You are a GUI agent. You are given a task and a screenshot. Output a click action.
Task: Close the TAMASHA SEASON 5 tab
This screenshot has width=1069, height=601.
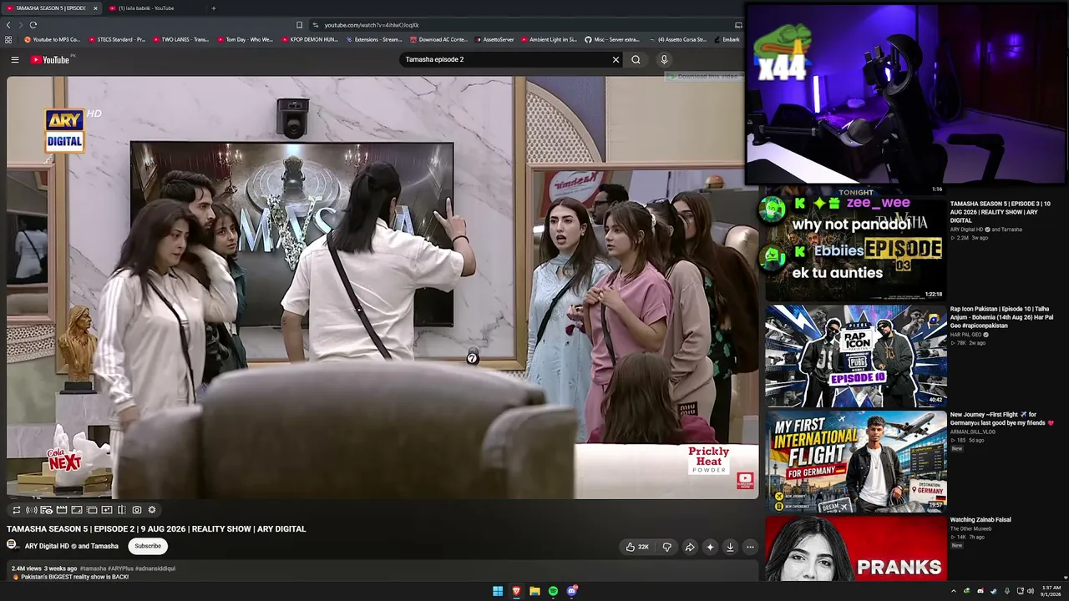95,8
